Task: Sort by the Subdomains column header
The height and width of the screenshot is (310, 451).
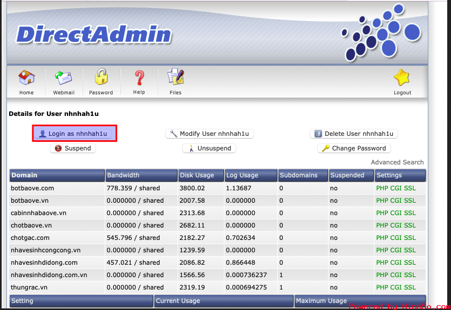Action: pyautogui.click(x=303, y=175)
